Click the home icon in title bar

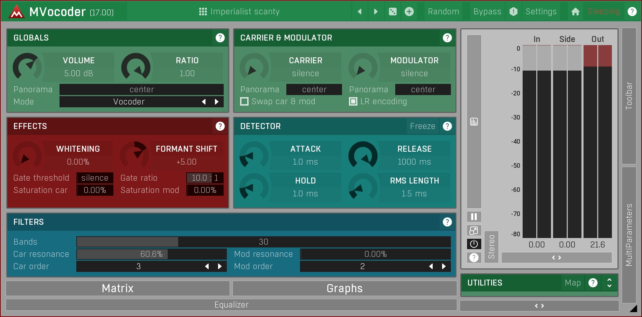click(575, 12)
